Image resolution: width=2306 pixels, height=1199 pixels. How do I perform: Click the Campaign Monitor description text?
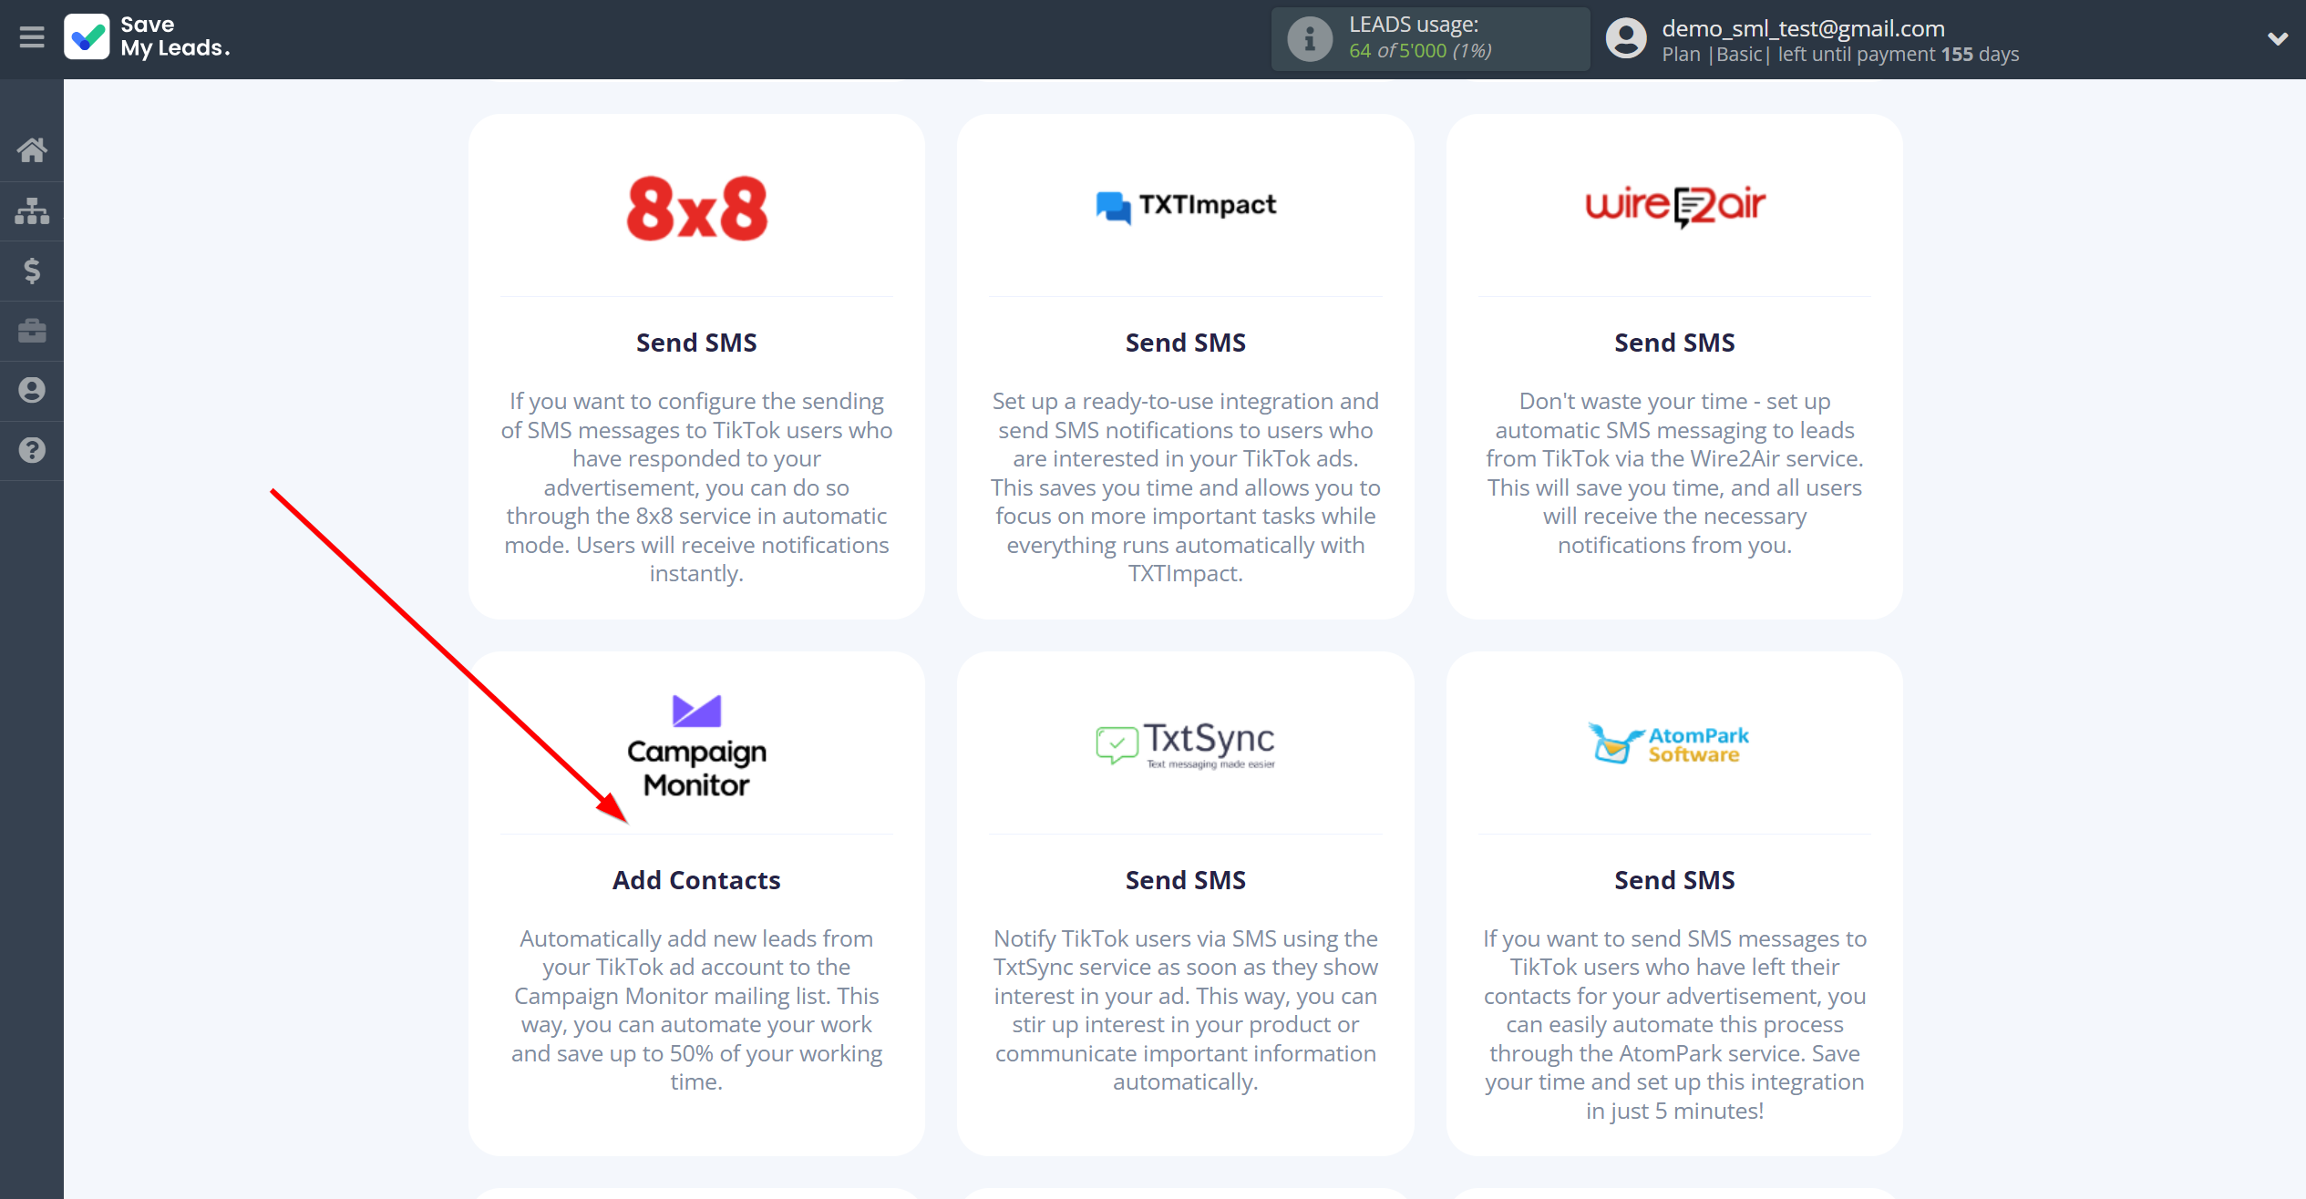coord(696,1010)
